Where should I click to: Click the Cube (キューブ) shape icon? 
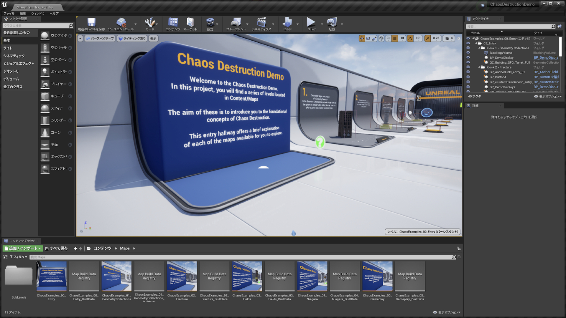click(45, 96)
